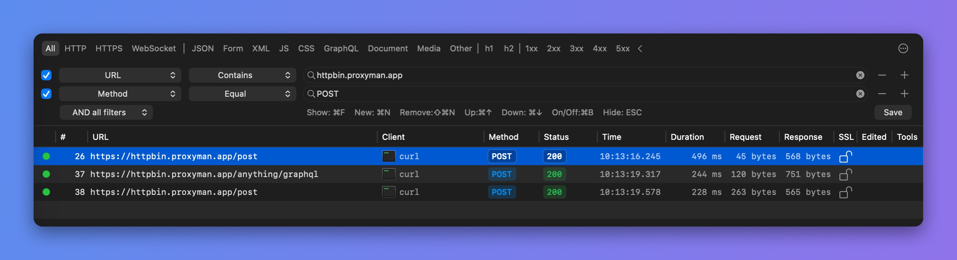
Task: Disable the Method filter checkbox
Action: tap(46, 94)
